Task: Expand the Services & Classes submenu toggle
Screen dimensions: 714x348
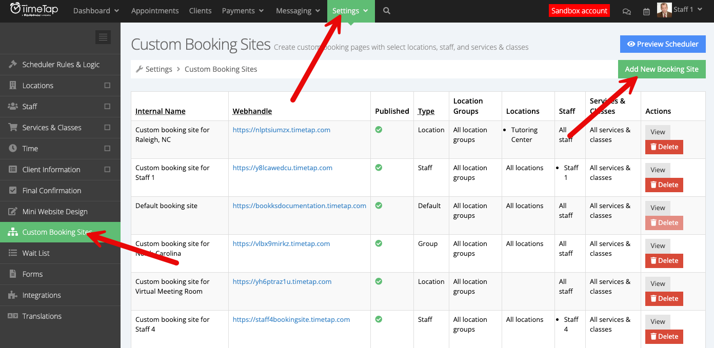Action: (x=107, y=127)
